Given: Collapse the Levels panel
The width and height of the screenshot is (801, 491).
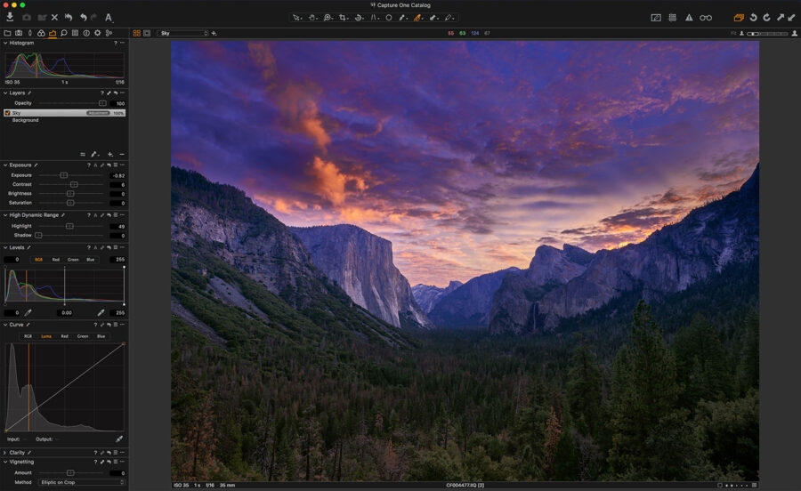Looking at the screenshot, I should tap(5, 247).
